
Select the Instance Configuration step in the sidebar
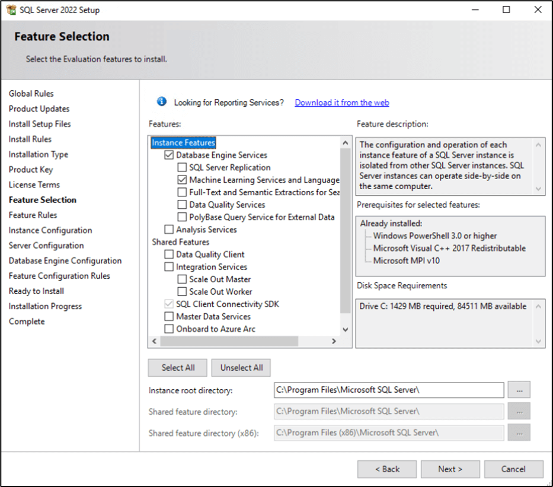pos(50,230)
